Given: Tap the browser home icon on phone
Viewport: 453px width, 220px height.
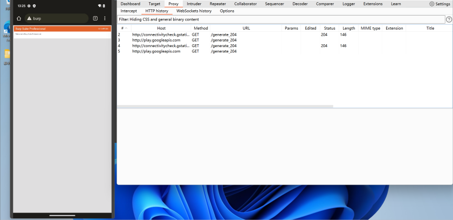Looking at the screenshot, I should (19, 18).
